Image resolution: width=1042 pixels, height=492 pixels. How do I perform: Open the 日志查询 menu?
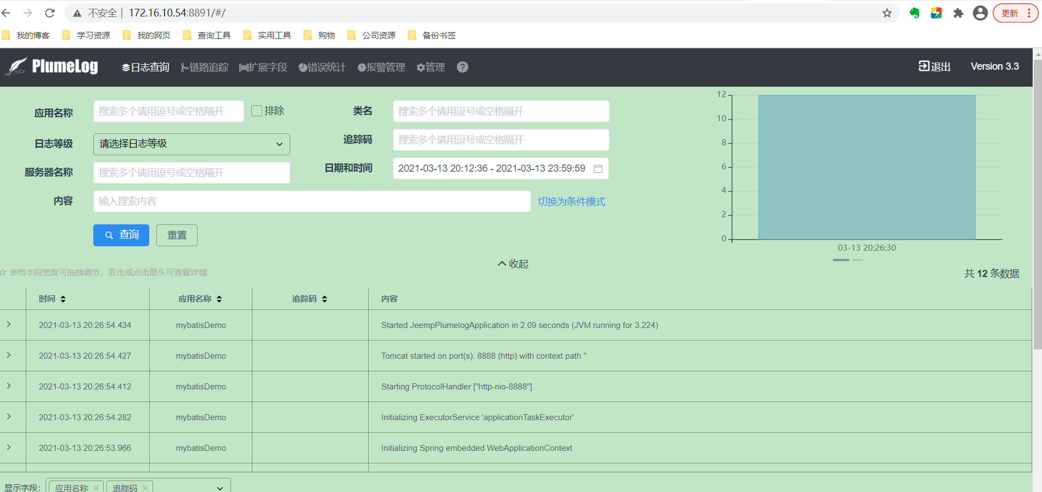tap(145, 67)
